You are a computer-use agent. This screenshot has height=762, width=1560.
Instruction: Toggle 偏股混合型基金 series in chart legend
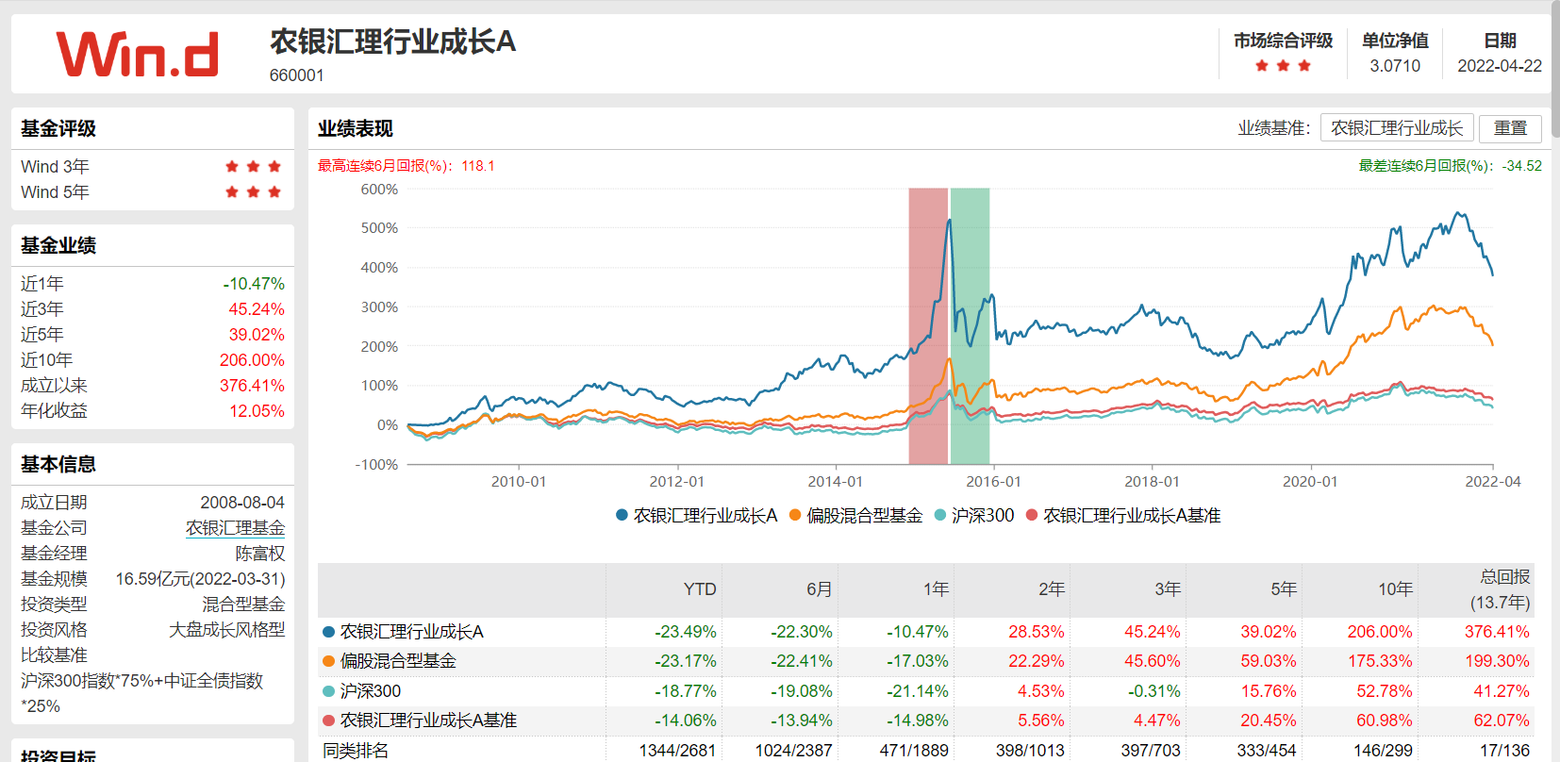pyautogui.click(x=855, y=516)
